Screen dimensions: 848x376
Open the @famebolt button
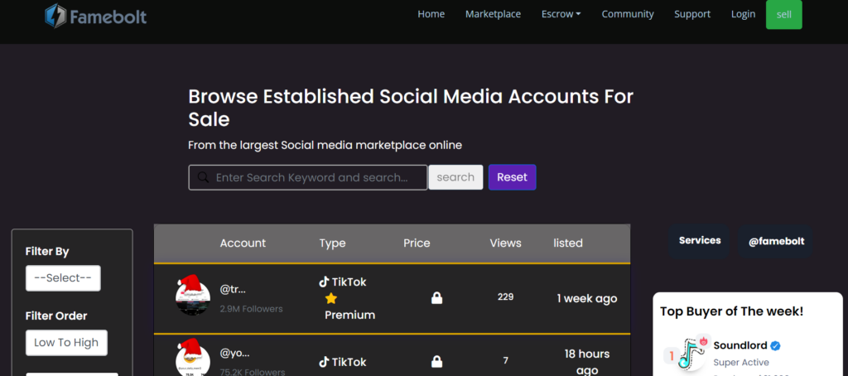(x=776, y=241)
